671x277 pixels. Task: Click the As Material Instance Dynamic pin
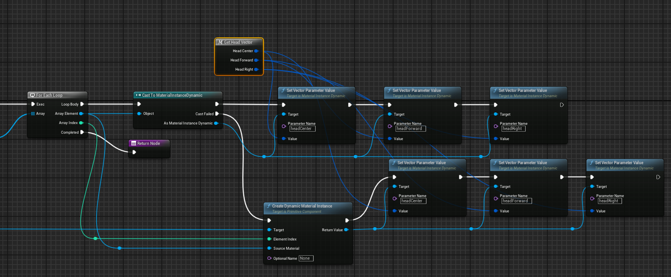pos(216,123)
